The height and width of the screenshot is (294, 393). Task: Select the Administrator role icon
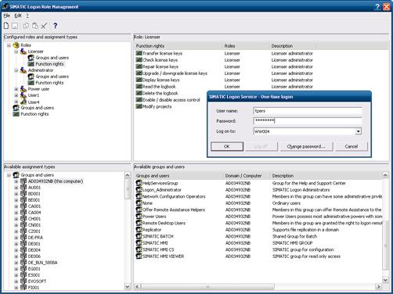(x=23, y=70)
